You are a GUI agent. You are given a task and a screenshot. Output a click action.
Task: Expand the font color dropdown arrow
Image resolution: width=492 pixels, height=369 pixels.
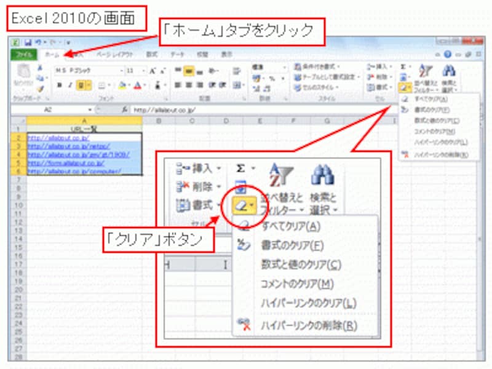coord(145,85)
